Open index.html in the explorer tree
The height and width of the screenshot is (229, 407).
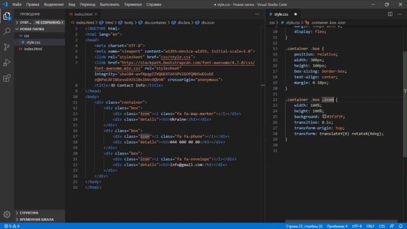(x=33, y=49)
